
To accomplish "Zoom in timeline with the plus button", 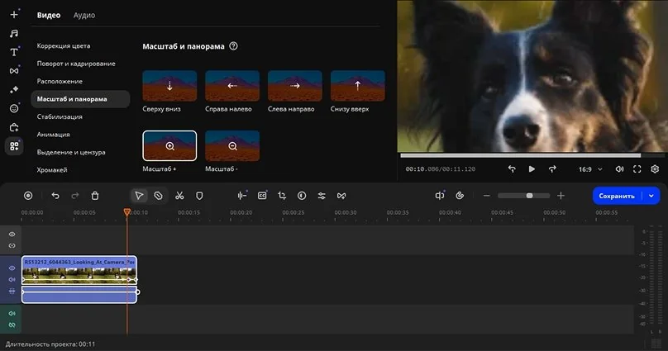I will [x=561, y=196].
